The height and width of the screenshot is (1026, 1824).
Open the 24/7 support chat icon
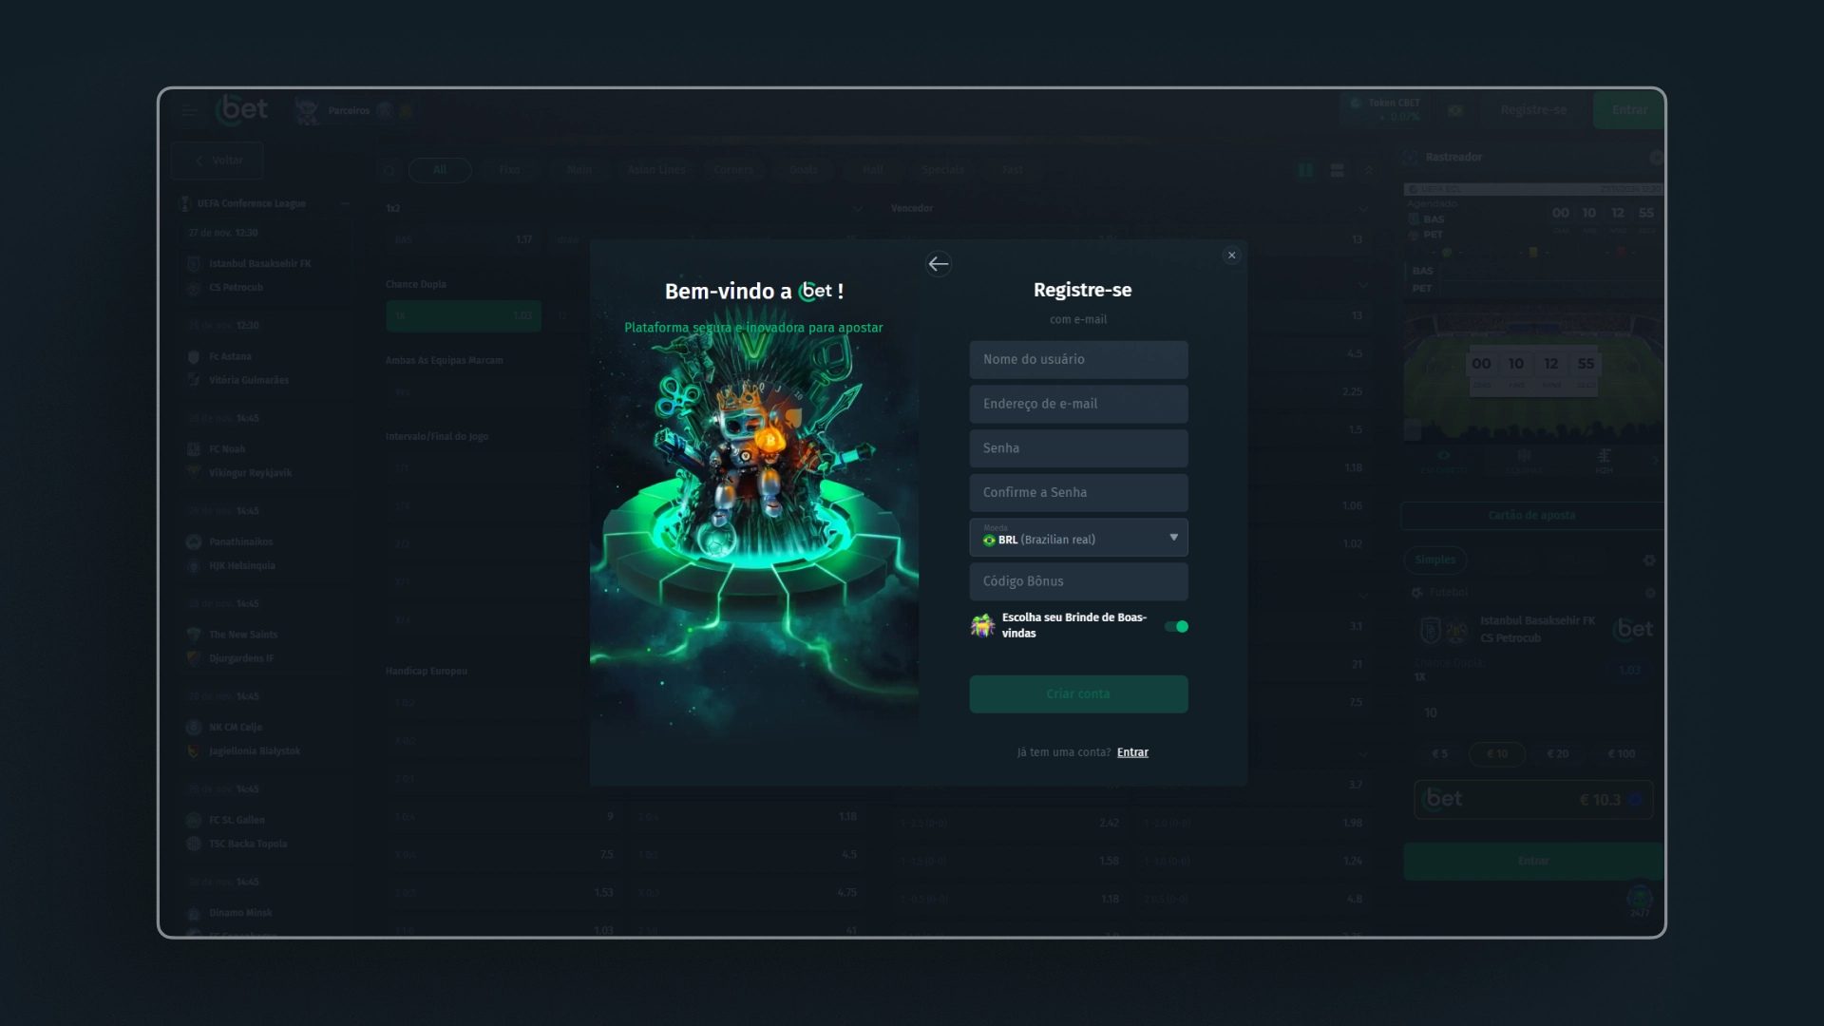1640,901
